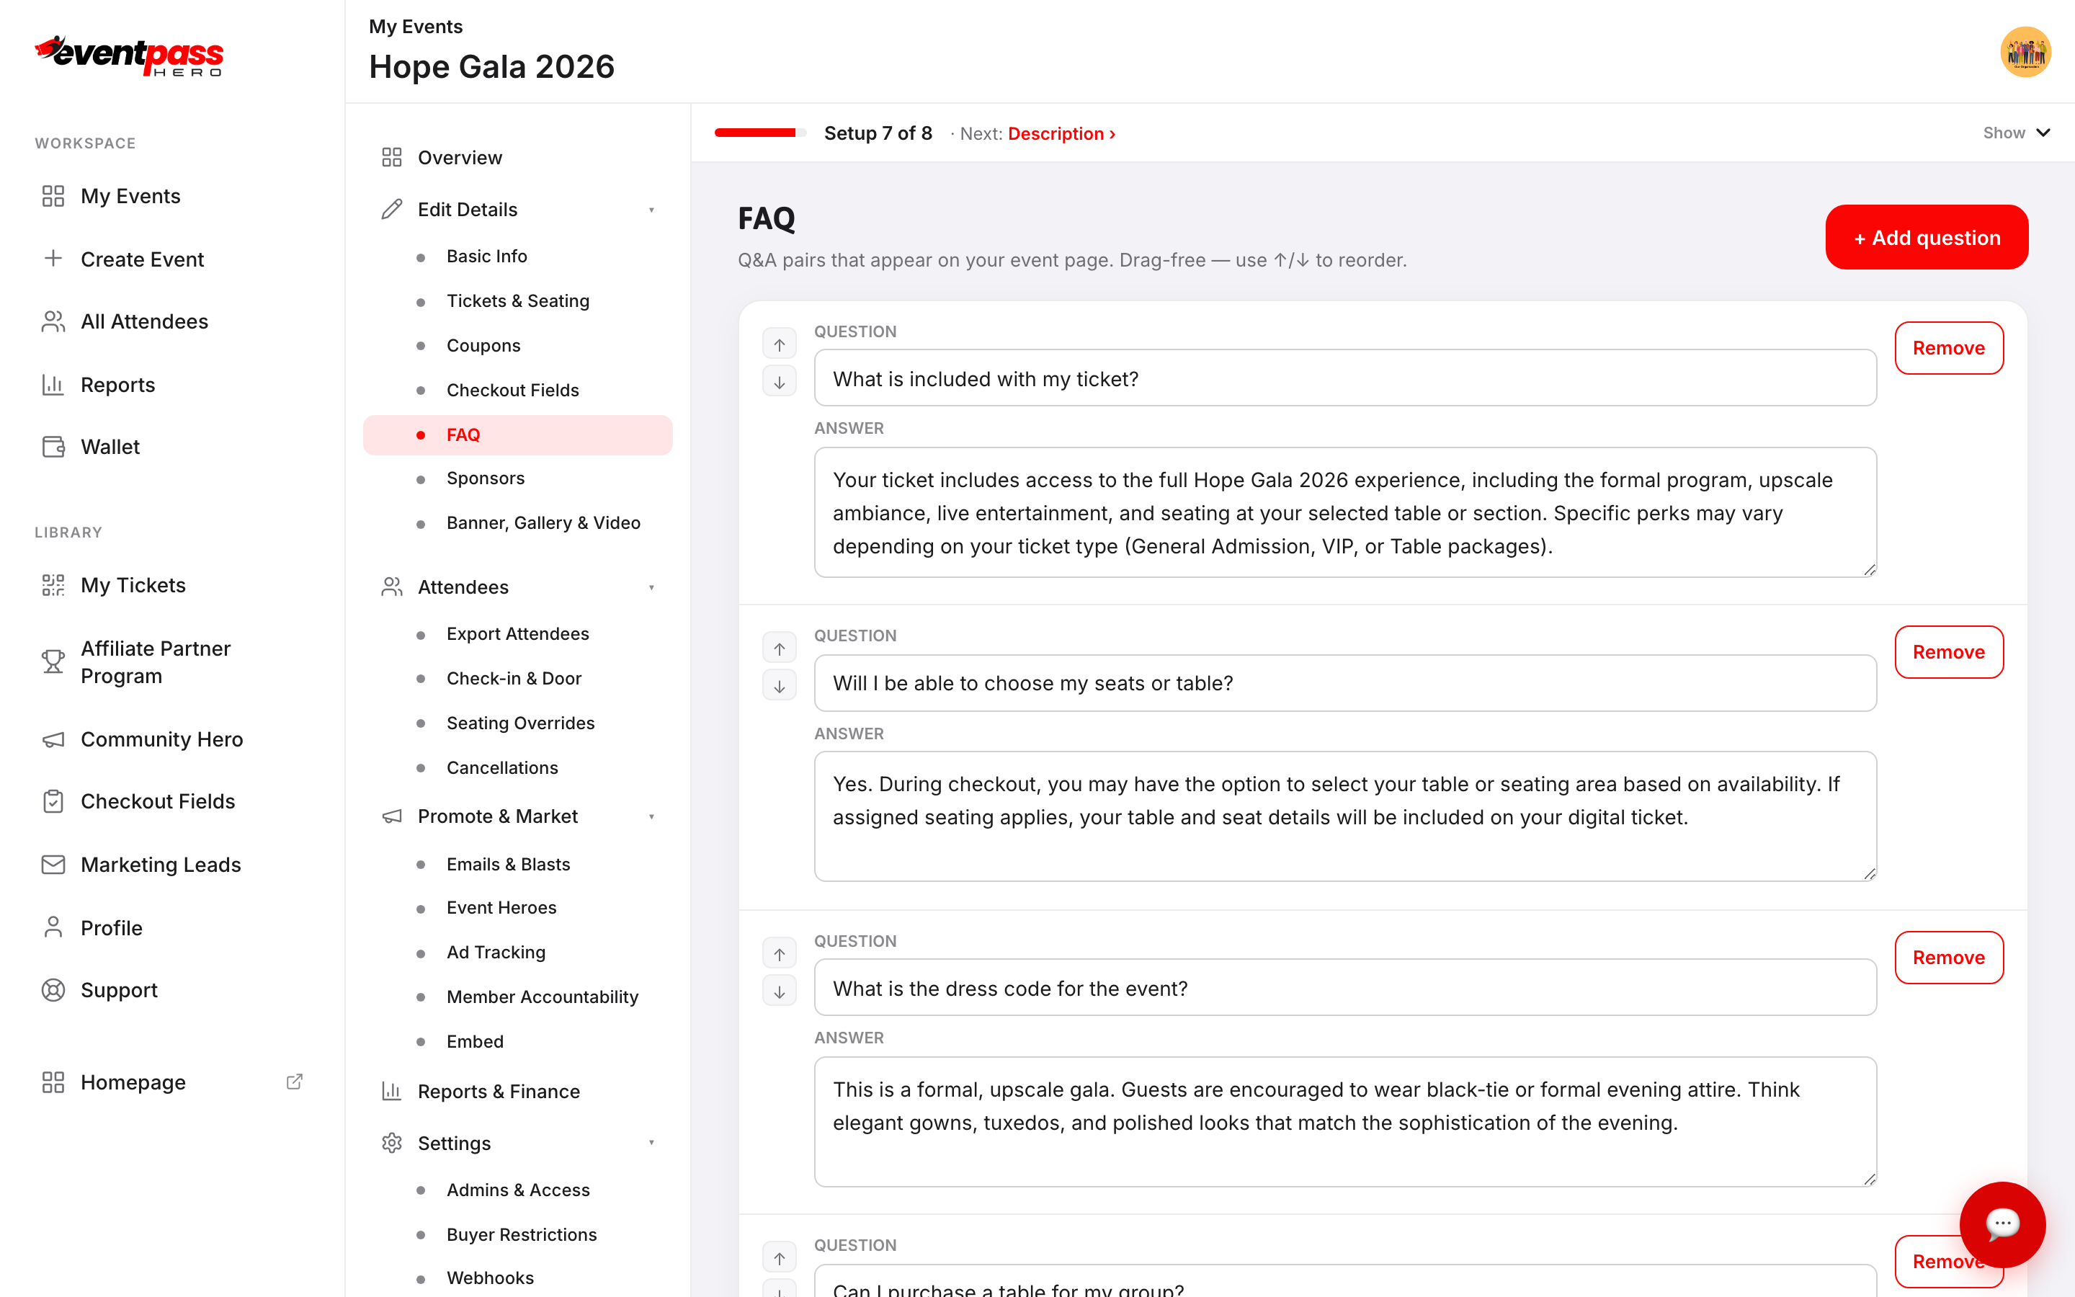Remove the 'What is included' question
Screen dimensions: 2075x1297
[1948, 348]
